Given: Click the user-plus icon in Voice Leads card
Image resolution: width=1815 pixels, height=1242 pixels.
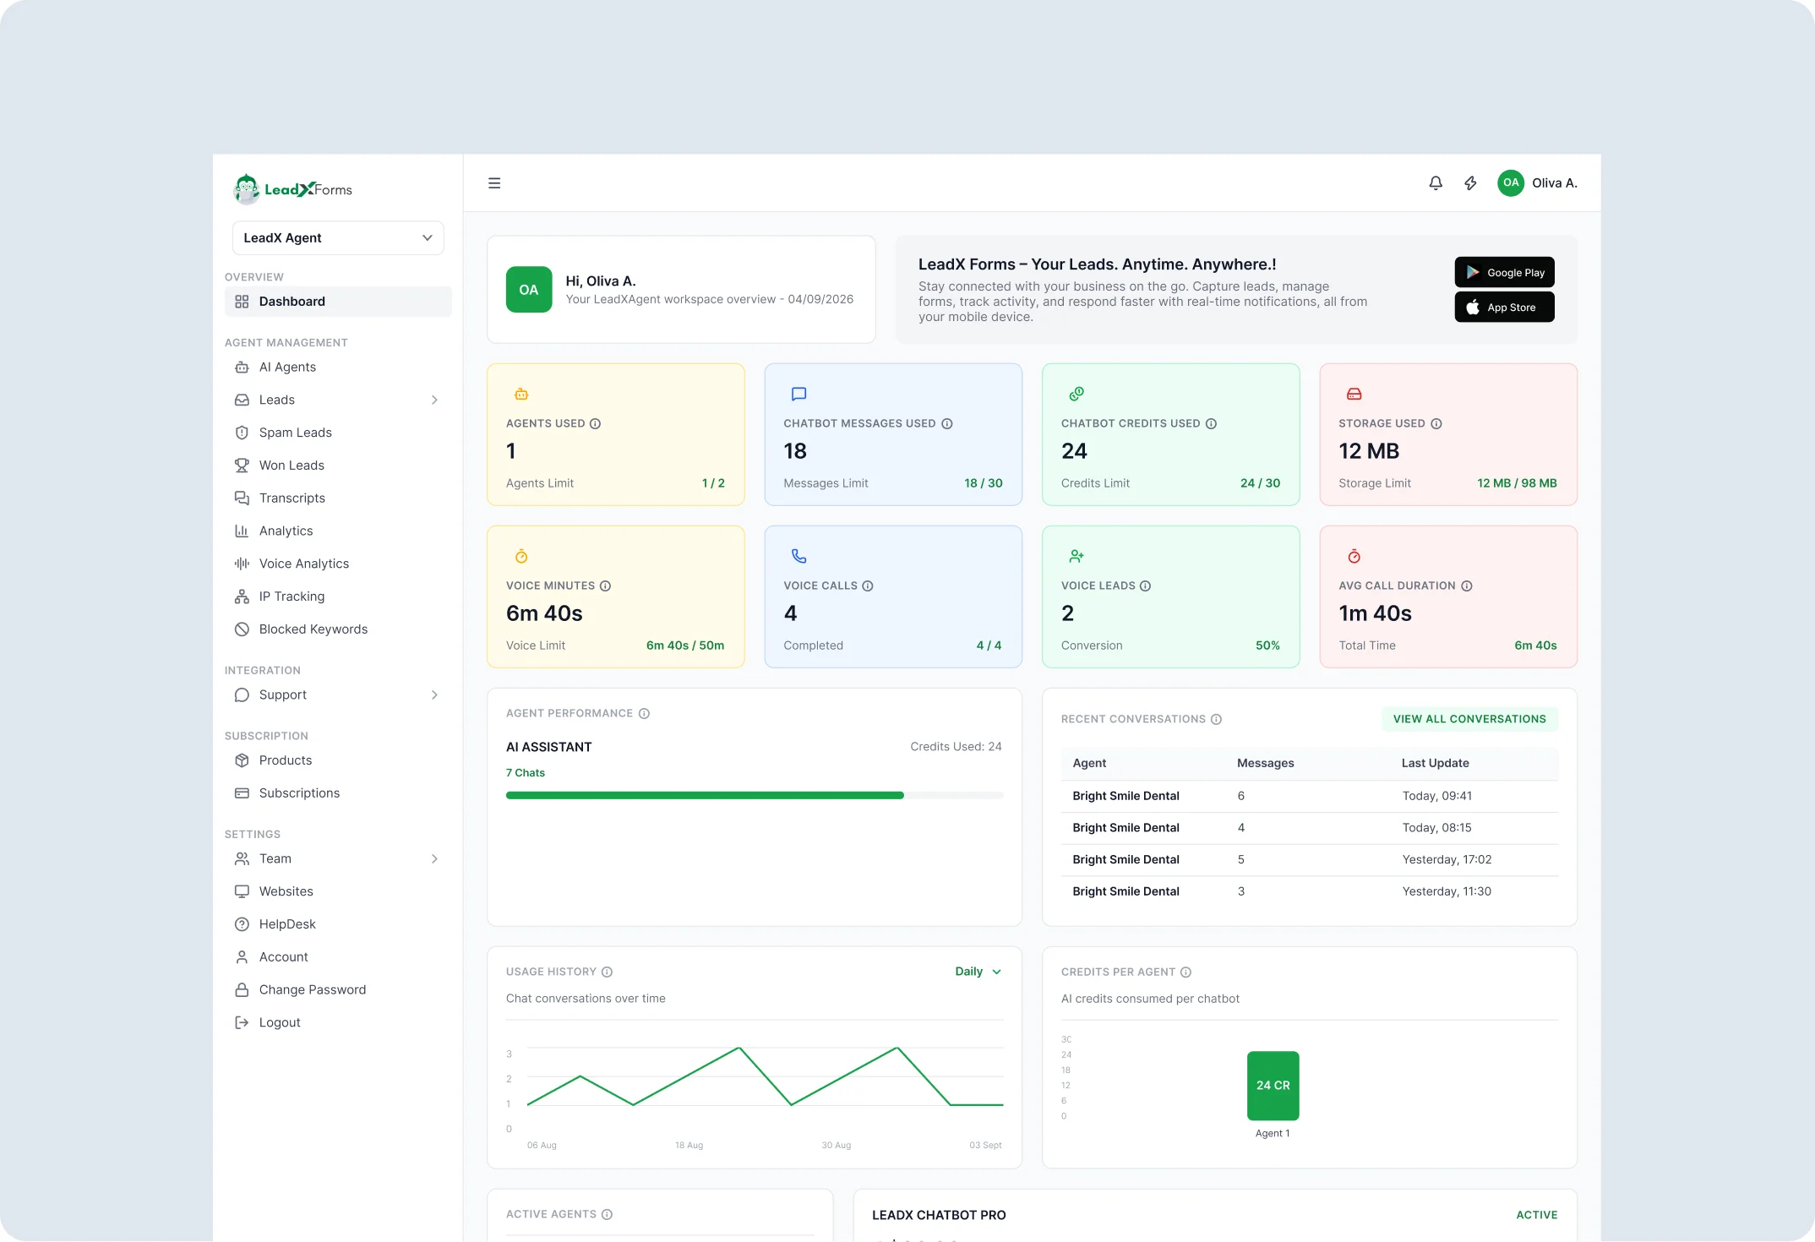Looking at the screenshot, I should coord(1076,556).
